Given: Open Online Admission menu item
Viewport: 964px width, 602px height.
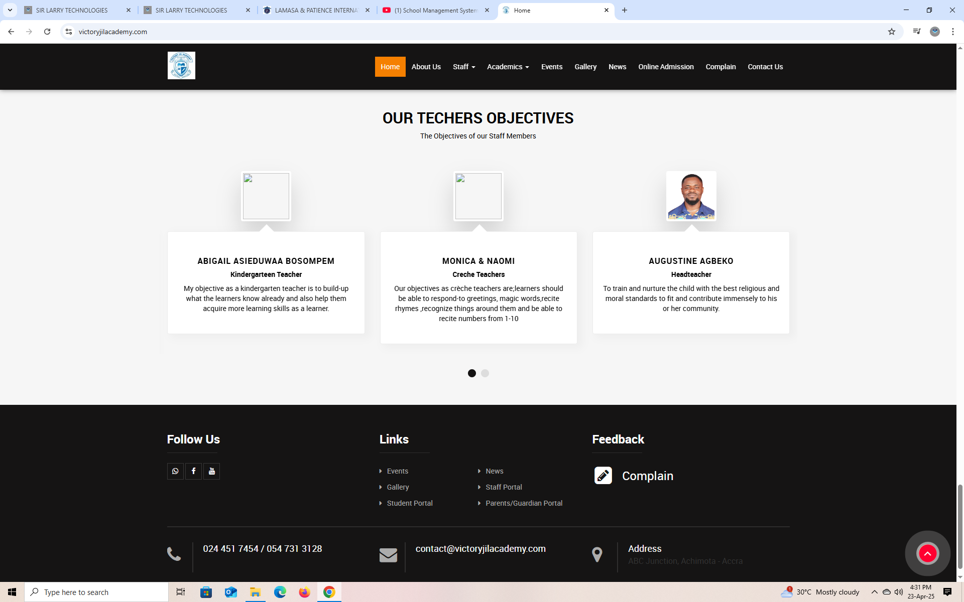Looking at the screenshot, I should (666, 67).
